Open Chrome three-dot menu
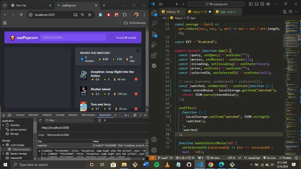The height and width of the screenshot is (169, 301). tap(144, 15)
